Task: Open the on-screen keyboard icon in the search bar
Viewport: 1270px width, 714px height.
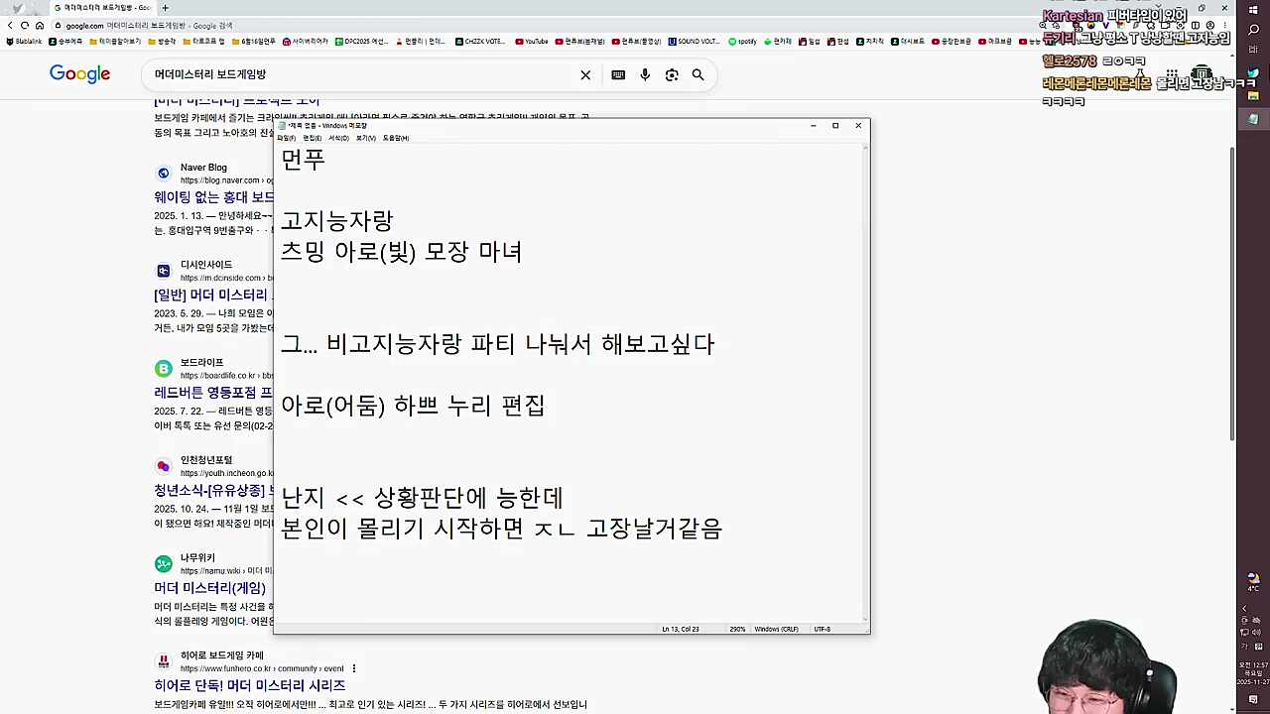Action: [618, 74]
